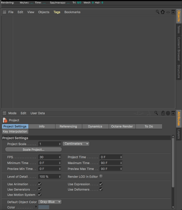The width and height of the screenshot is (182, 210).
Task: Open the Key Interpolation tab
Action: coord(15,131)
